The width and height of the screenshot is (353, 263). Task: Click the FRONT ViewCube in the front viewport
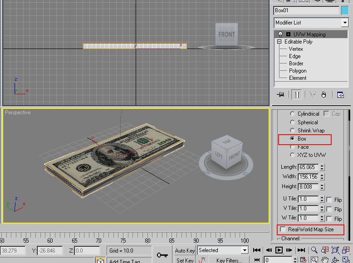coord(226,34)
